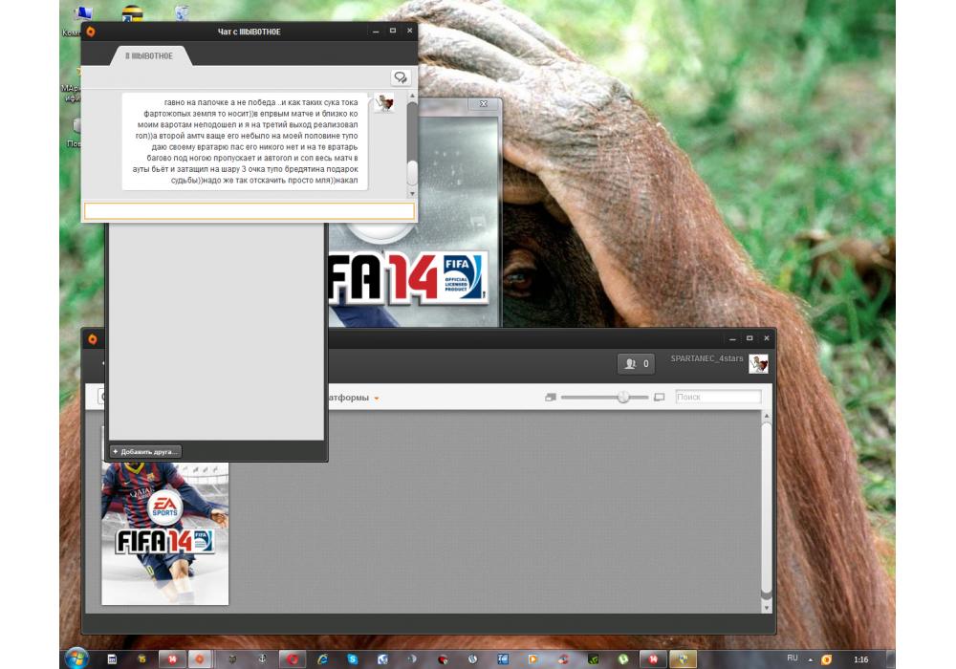Select the FIFA 14 game cover thumbnail

pos(165,533)
